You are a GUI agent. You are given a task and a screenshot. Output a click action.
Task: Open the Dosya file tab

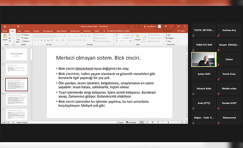5,31
